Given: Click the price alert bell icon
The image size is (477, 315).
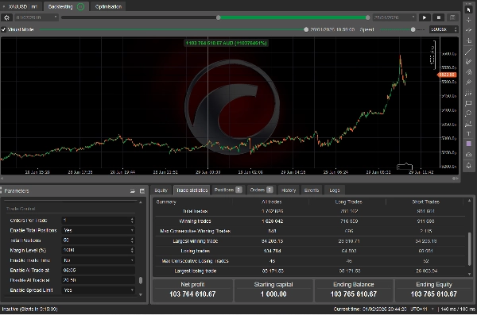Looking at the screenshot, I should pos(468,166).
